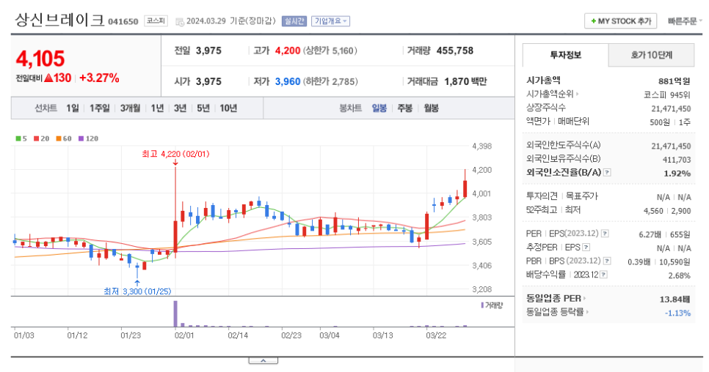
Task: Click the green 5-day moving average swatch
Action: point(18,138)
